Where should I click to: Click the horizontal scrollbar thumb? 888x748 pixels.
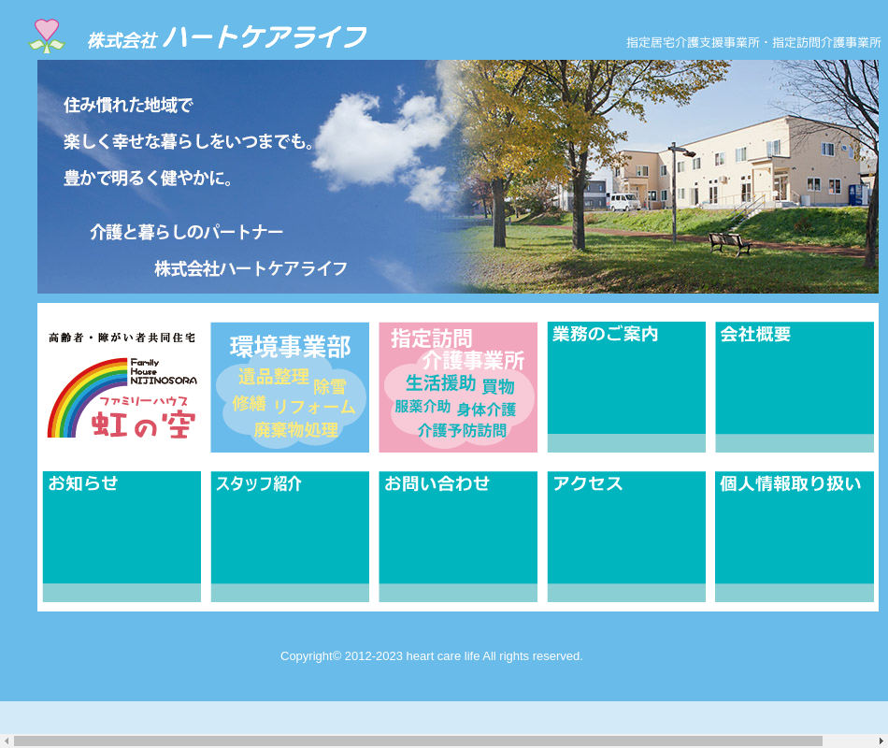tap(418, 741)
